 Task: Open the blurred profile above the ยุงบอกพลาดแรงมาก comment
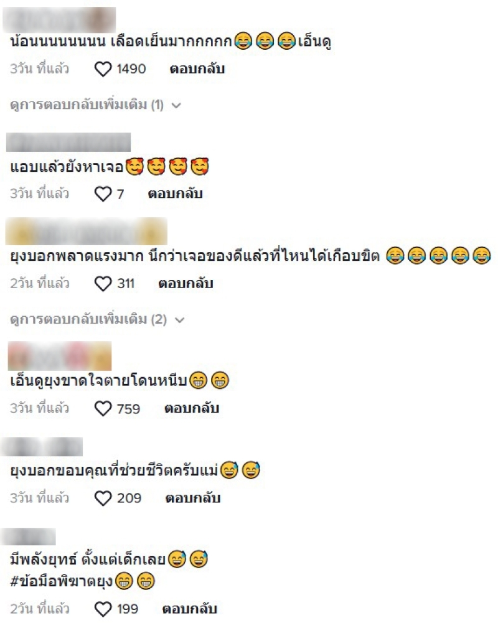click(87, 232)
